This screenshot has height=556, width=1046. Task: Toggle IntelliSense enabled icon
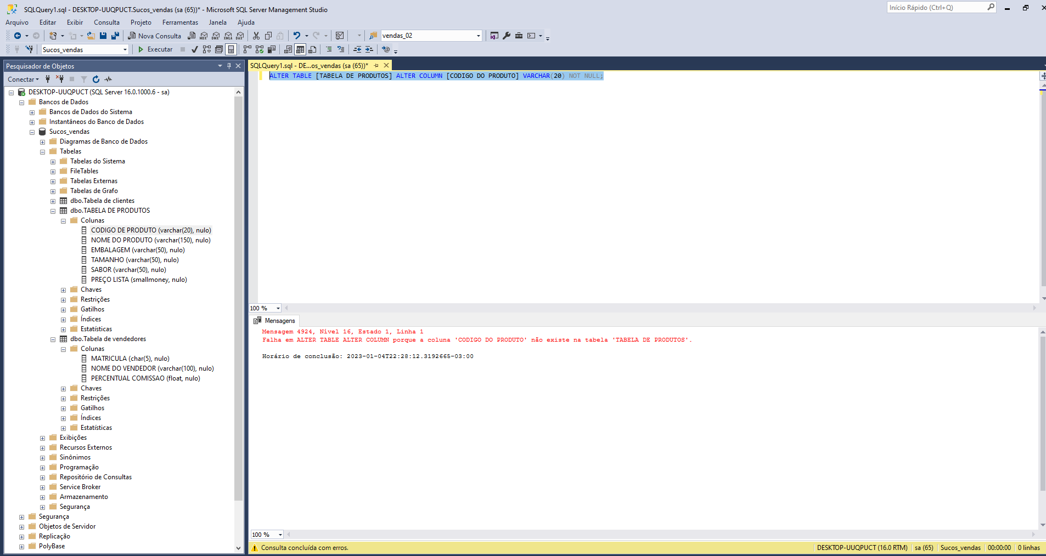pos(231,49)
